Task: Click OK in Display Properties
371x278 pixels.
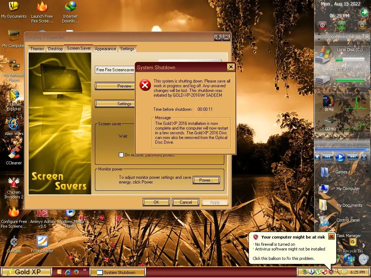Action: (x=157, y=202)
